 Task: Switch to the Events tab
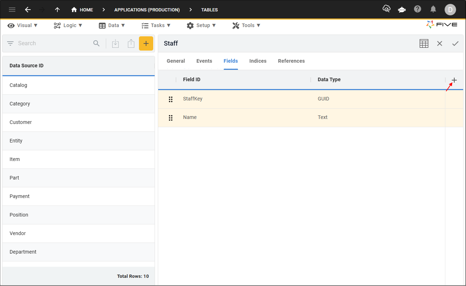pyautogui.click(x=204, y=61)
